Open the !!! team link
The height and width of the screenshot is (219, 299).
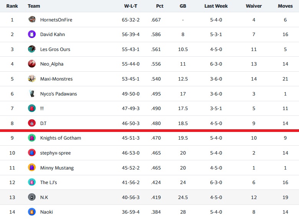[x=42, y=109]
